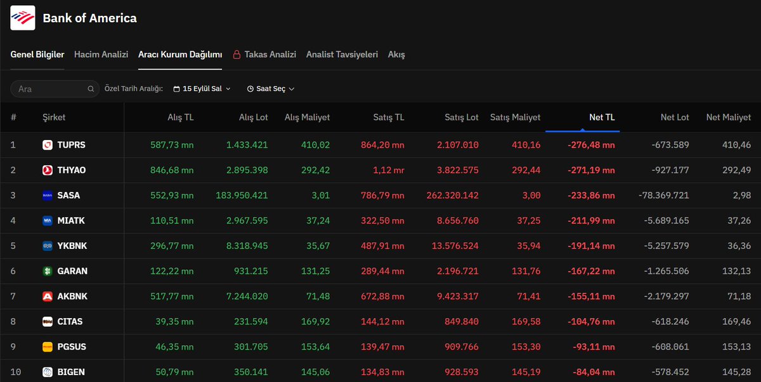Screen dimensions: 761x382
Task: Sort by the Satış TL column header
Action: (x=389, y=117)
